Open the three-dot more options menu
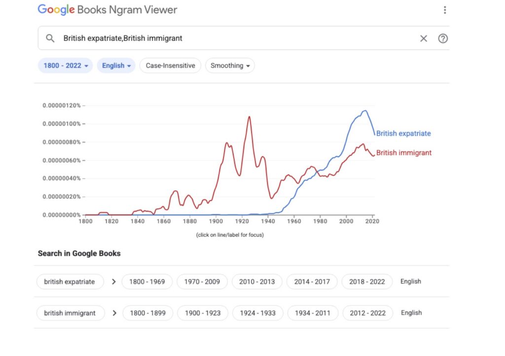The height and width of the screenshot is (356, 505). point(444,10)
